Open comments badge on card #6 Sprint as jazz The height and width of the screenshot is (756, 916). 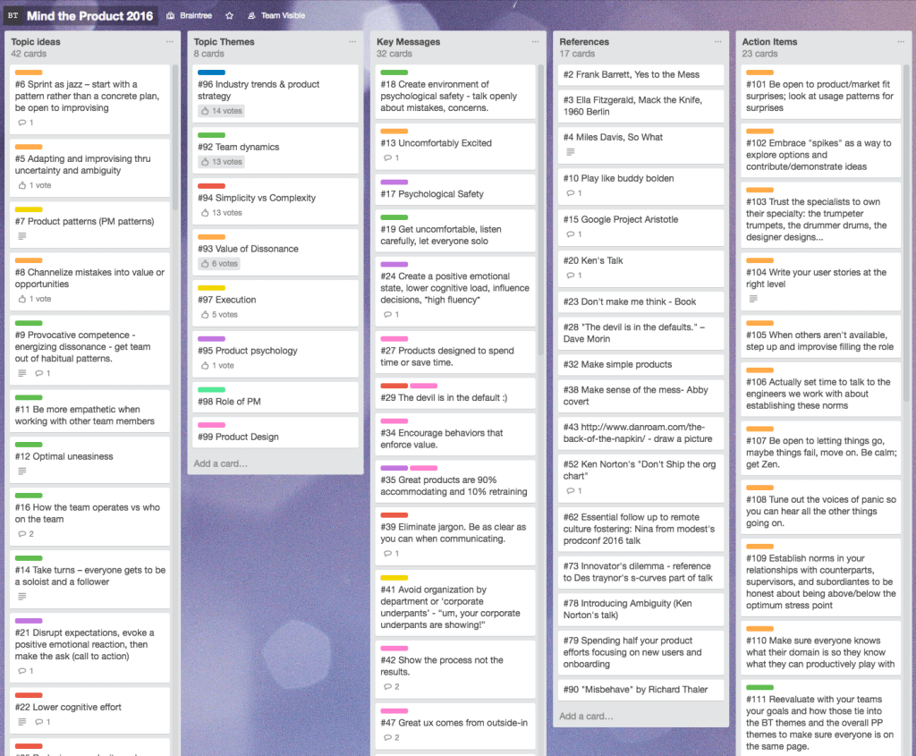25,123
